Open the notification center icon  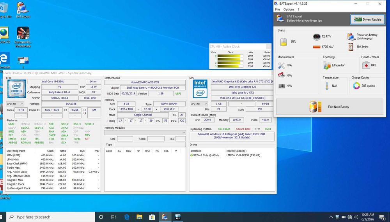pos(382,217)
